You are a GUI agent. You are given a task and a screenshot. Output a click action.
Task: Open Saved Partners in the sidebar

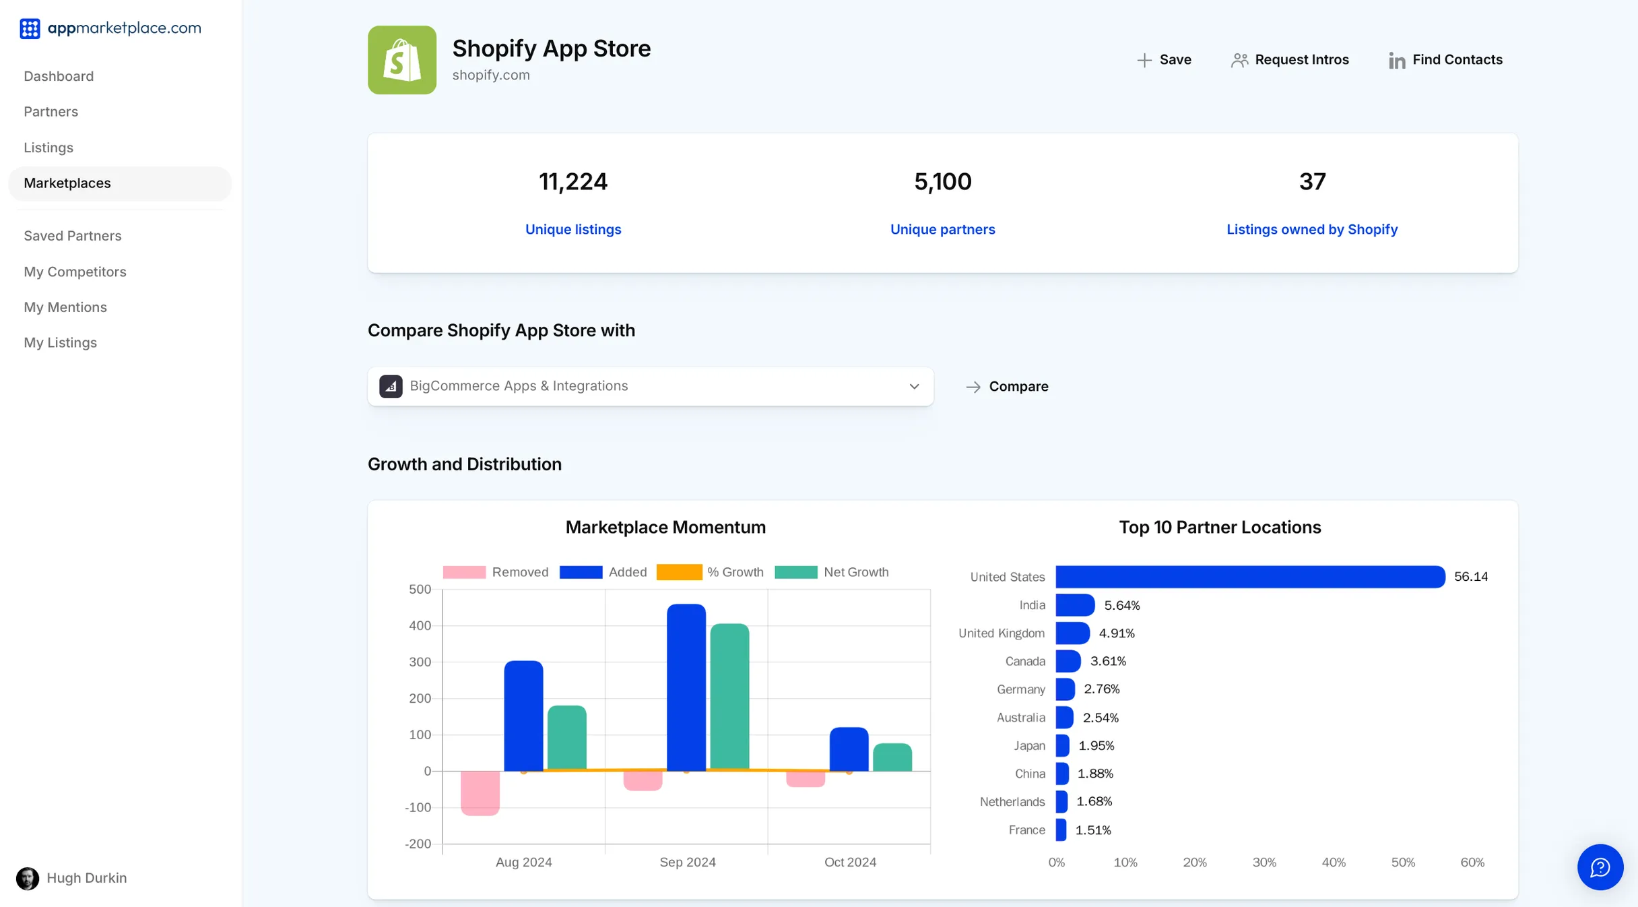point(73,236)
